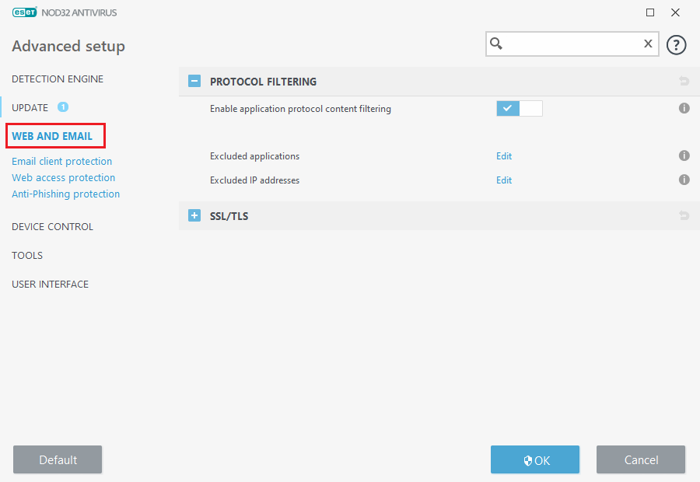Show info for Excluded applications
The width and height of the screenshot is (700, 482).
tap(684, 155)
